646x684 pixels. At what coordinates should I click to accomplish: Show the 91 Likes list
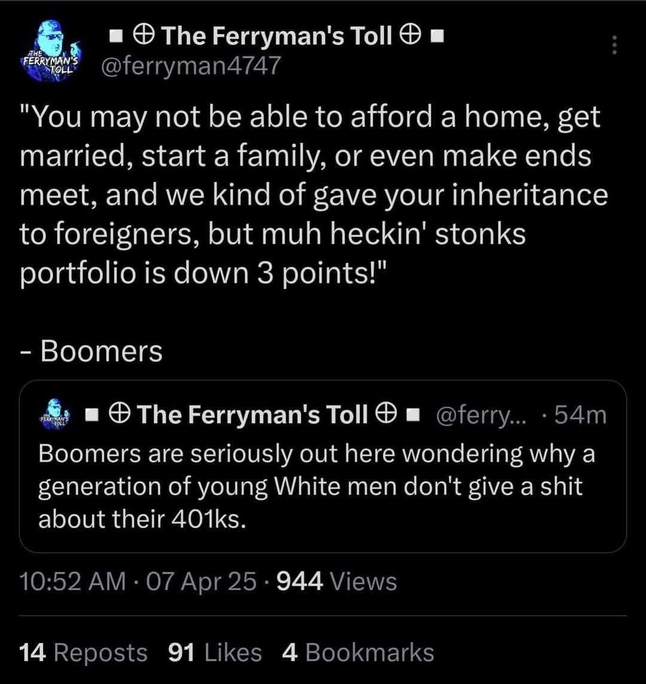point(215,652)
